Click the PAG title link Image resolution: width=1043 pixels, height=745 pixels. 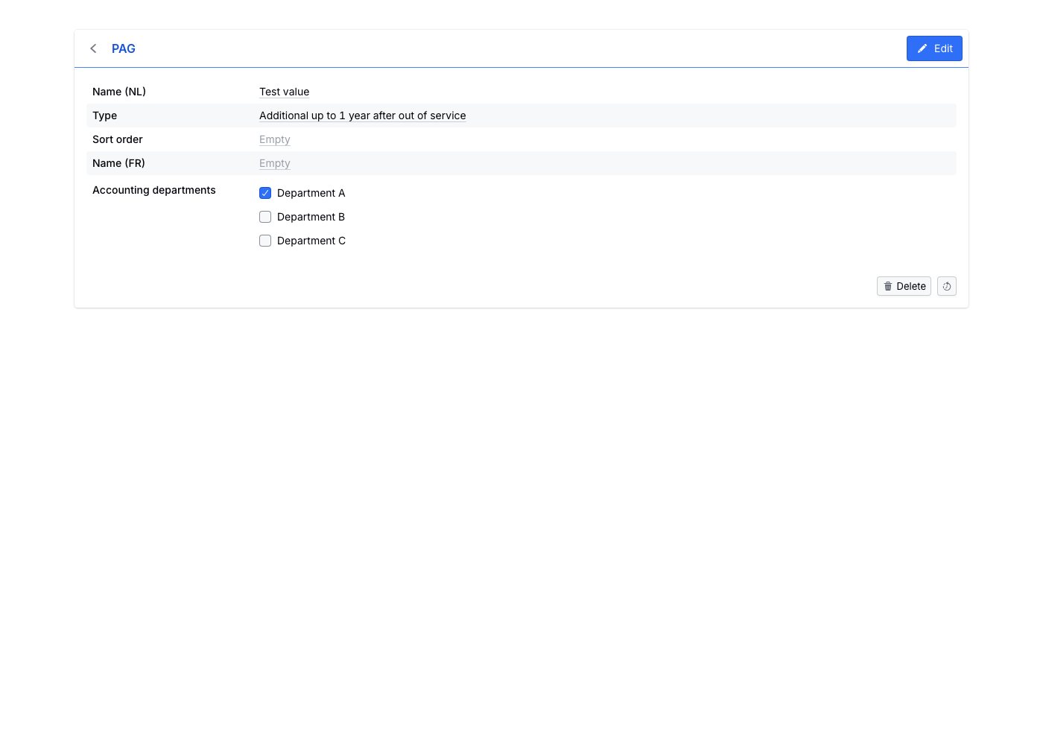124,48
